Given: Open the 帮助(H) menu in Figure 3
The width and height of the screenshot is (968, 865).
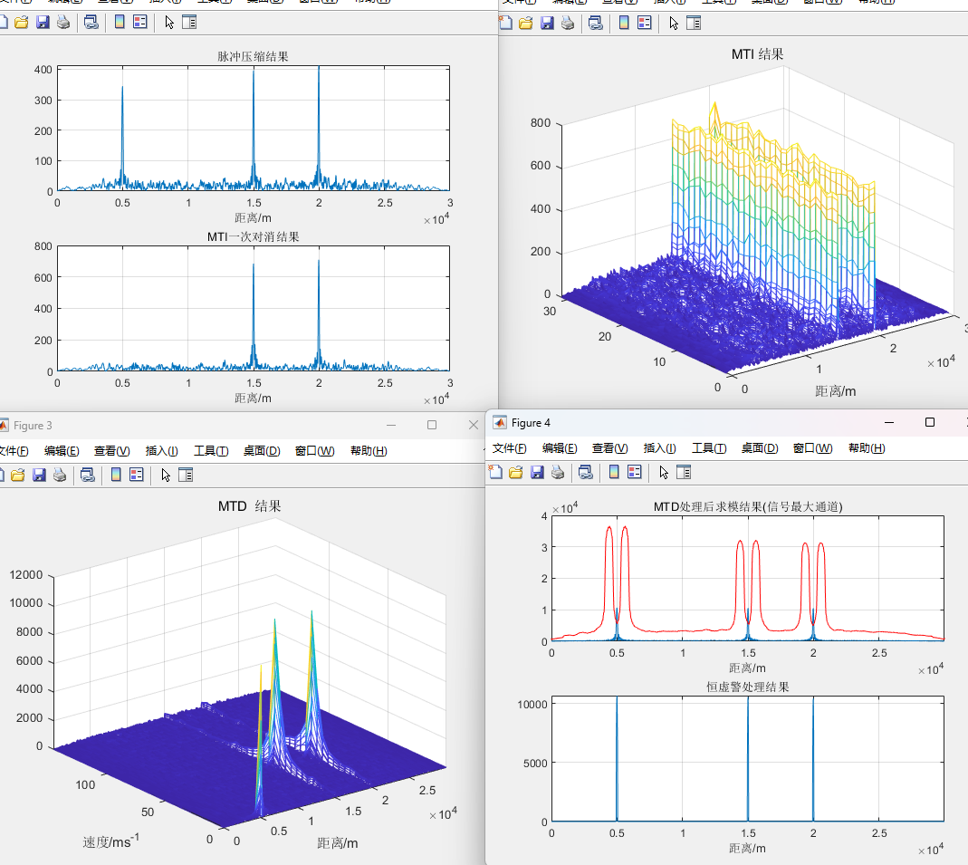Looking at the screenshot, I should (x=369, y=451).
